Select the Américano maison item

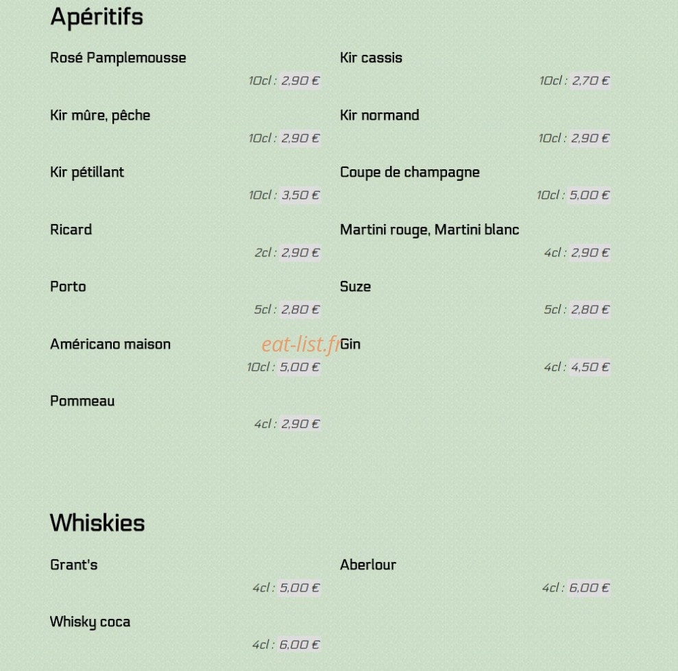110,344
